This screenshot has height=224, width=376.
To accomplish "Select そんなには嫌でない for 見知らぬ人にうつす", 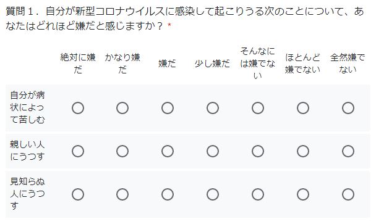I will click(258, 194).
